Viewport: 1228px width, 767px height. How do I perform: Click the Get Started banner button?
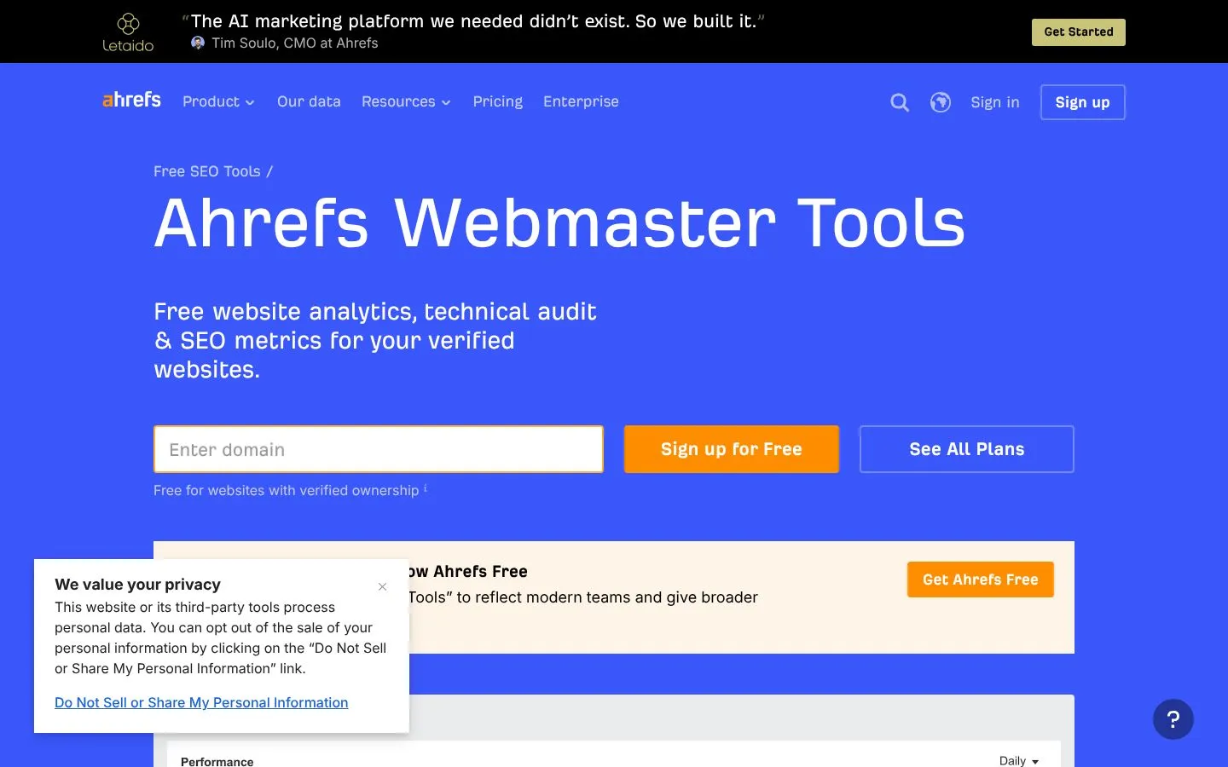(1079, 32)
